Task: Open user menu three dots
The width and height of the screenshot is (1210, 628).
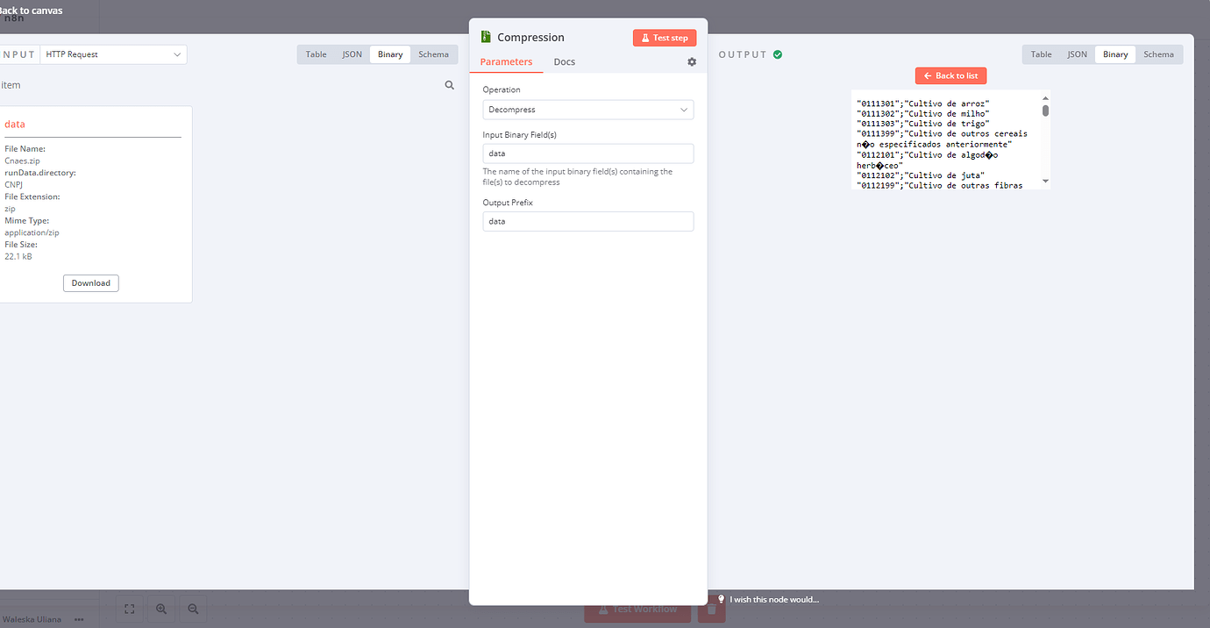Action: click(x=79, y=619)
